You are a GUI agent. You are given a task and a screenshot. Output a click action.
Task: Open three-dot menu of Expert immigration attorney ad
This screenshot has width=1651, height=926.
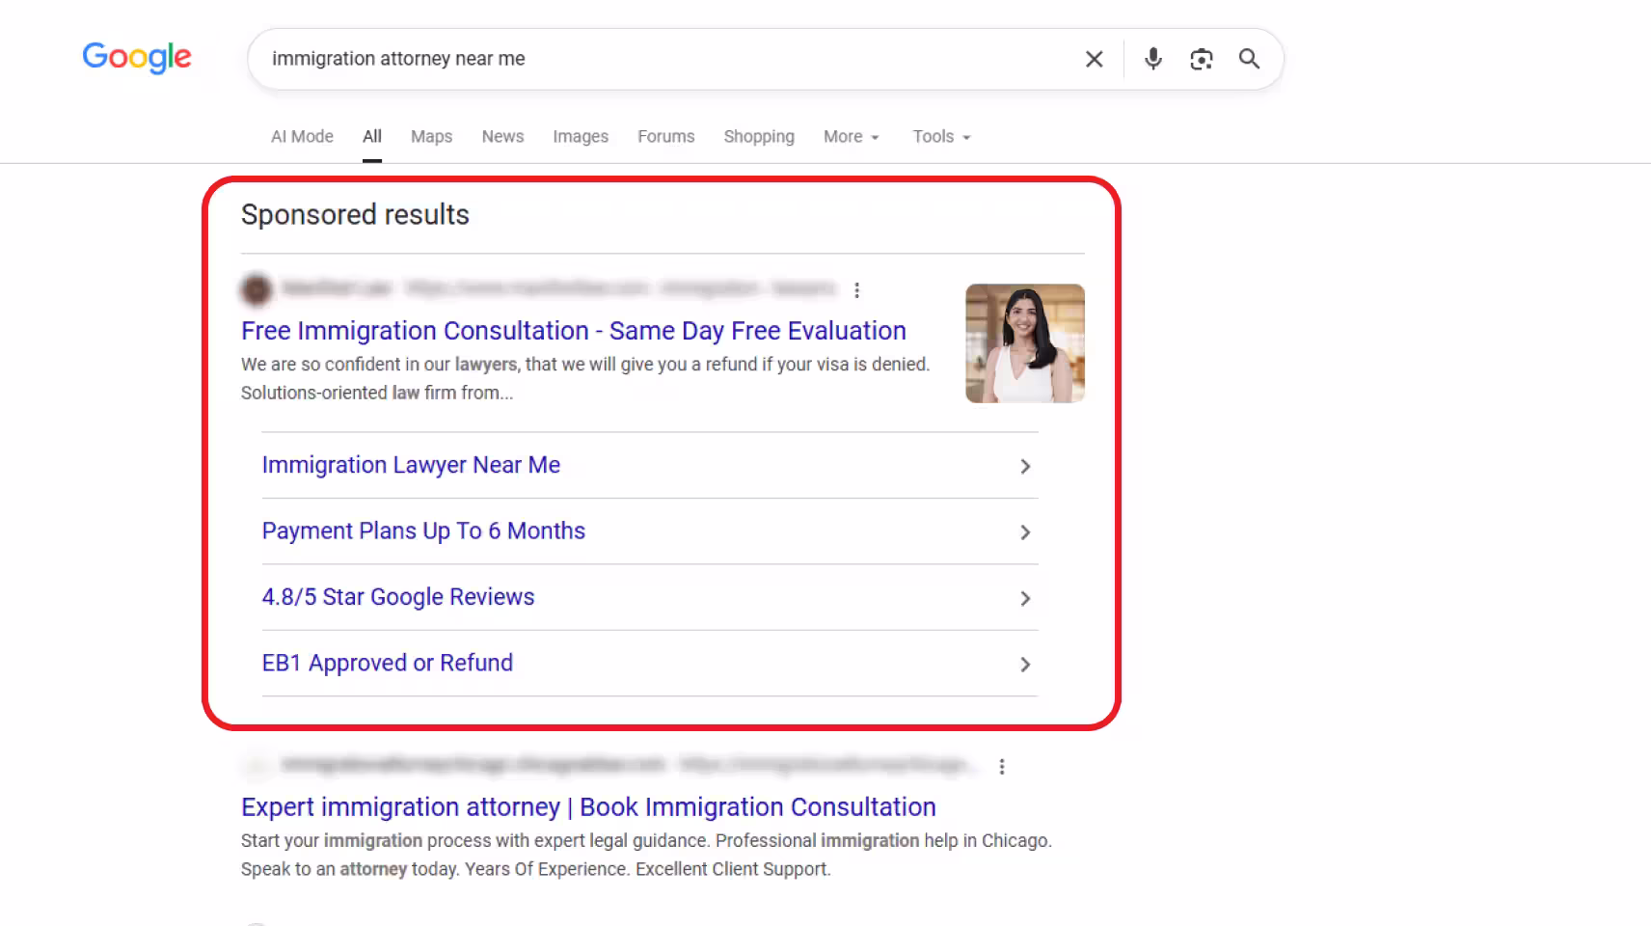point(1002,766)
